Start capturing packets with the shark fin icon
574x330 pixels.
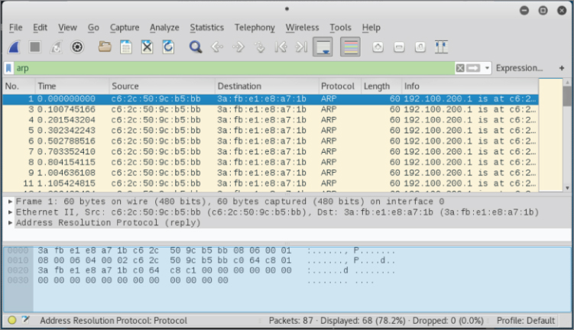tap(14, 47)
